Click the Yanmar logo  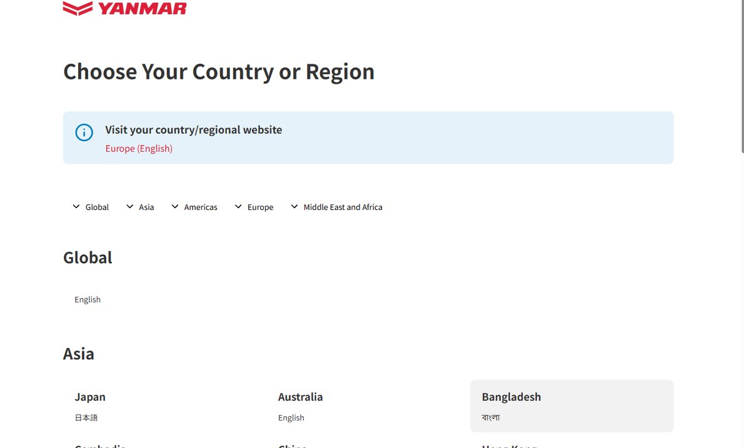click(125, 8)
